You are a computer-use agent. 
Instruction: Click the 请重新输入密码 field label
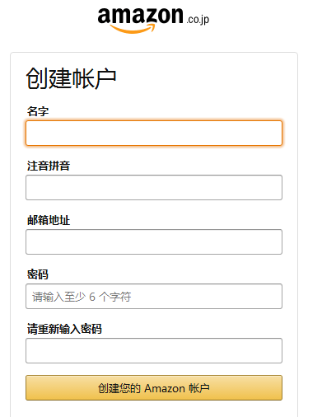point(64,329)
